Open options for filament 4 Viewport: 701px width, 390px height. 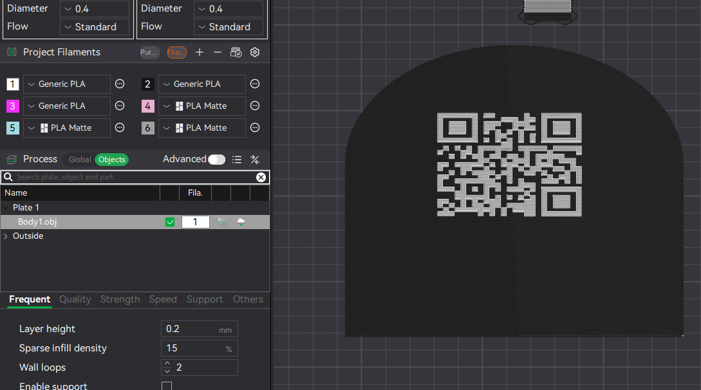pyautogui.click(x=255, y=106)
